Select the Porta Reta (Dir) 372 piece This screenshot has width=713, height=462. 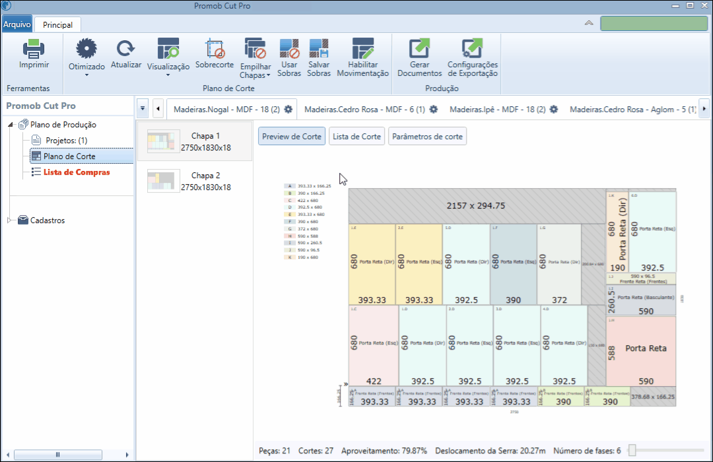(559, 264)
